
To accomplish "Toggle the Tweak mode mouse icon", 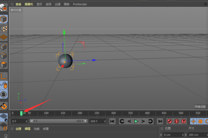I will point(4,85).
